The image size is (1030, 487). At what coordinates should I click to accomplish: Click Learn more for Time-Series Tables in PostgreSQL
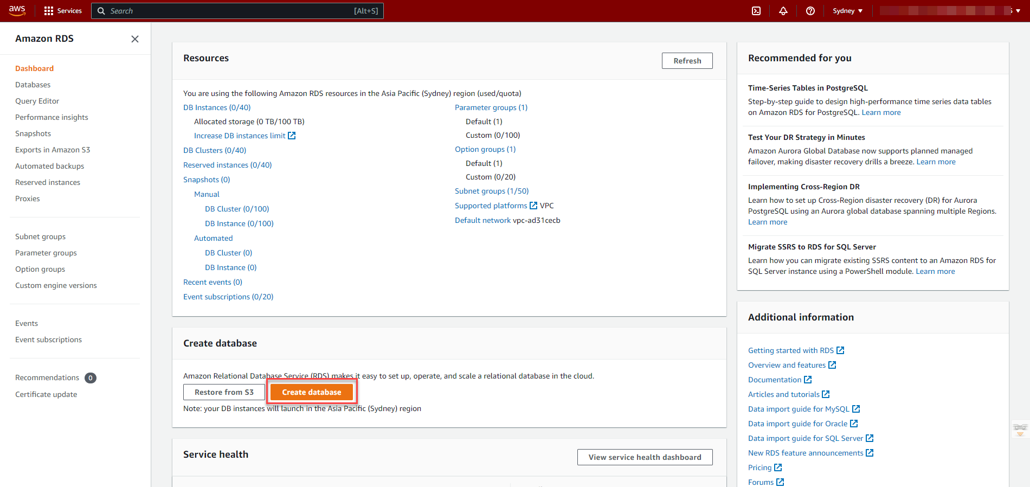pos(881,112)
